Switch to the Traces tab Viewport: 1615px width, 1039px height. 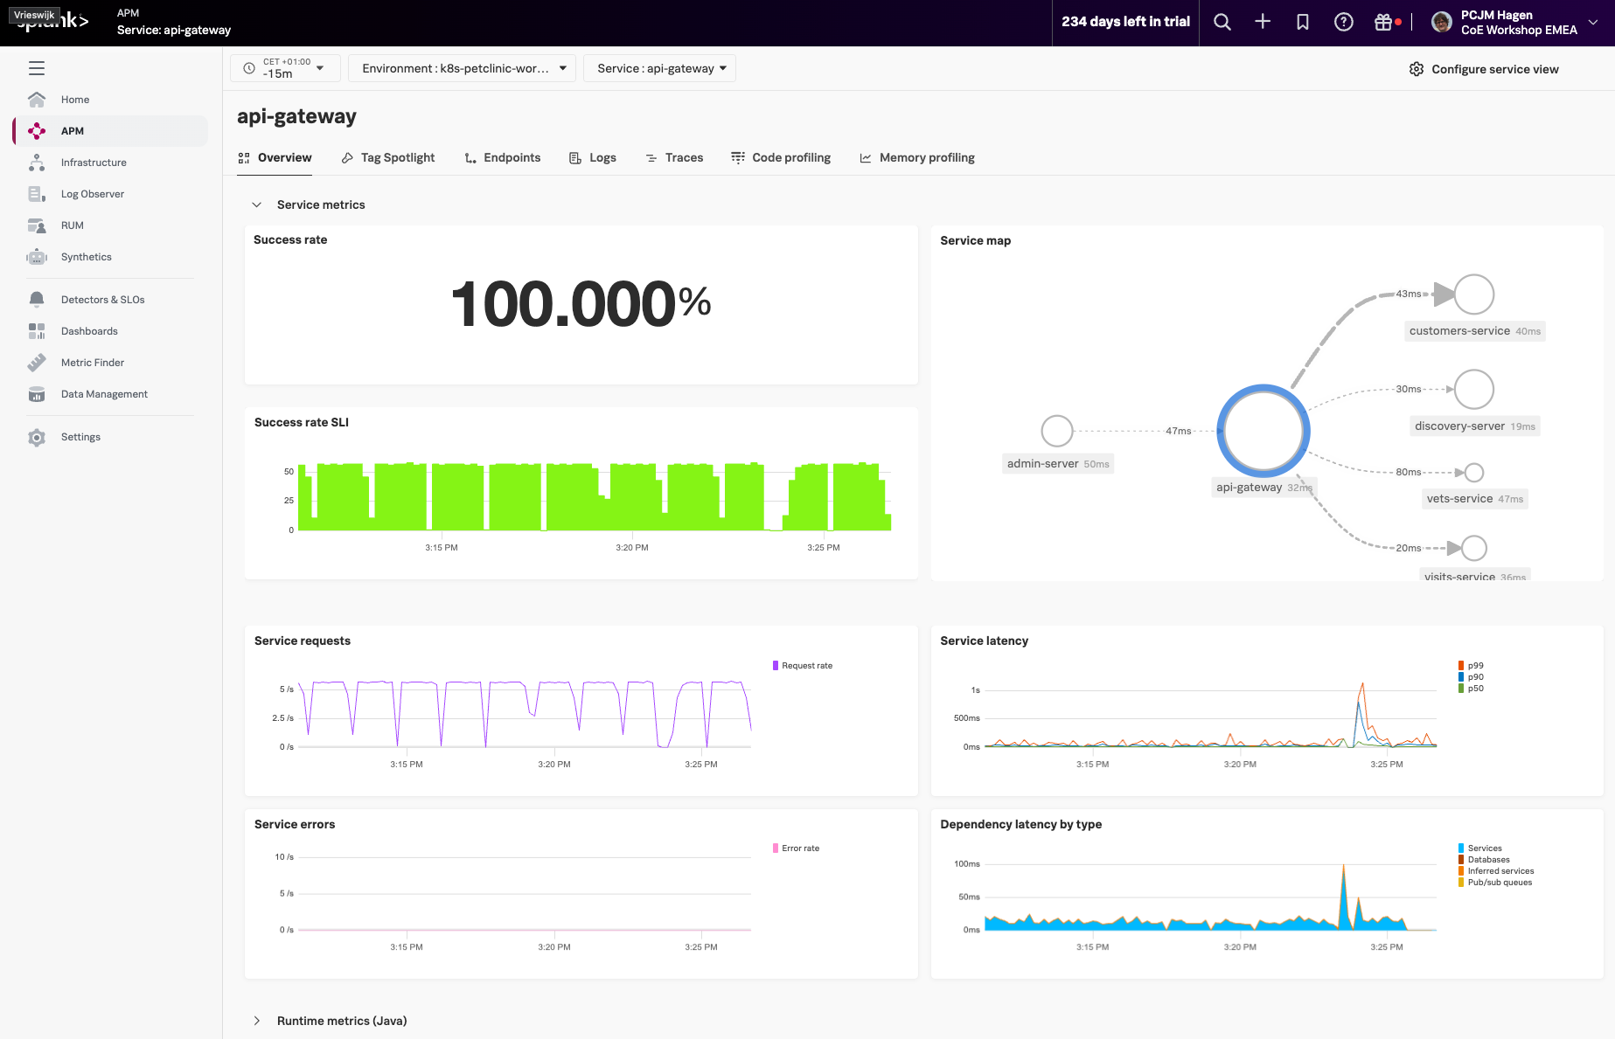click(x=674, y=158)
